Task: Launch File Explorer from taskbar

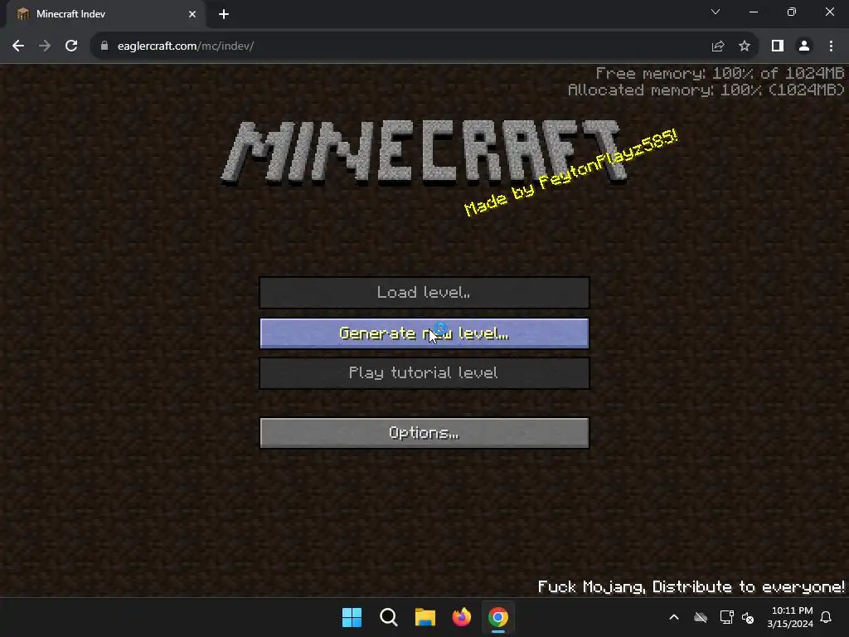Action: [x=425, y=617]
